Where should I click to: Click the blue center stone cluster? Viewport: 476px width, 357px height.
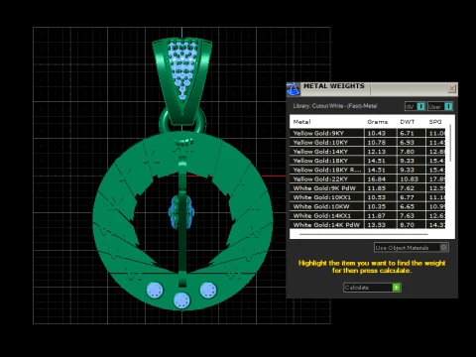click(x=181, y=212)
